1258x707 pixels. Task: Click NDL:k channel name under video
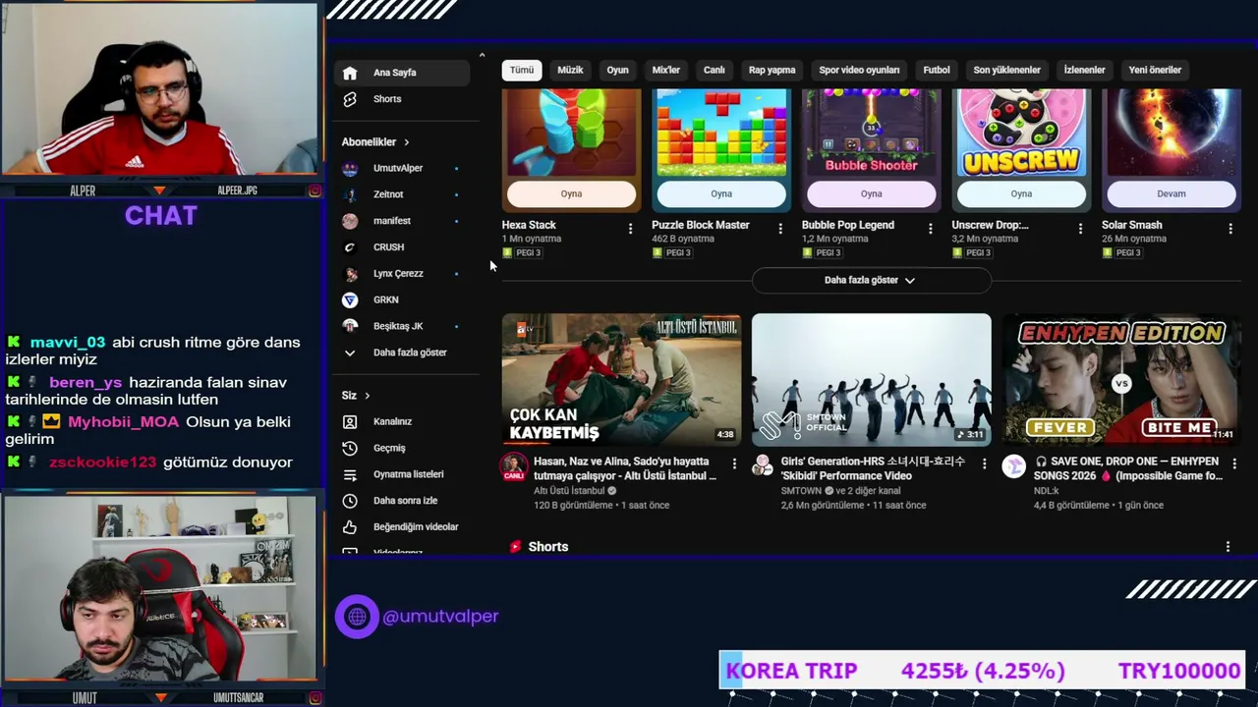[x=1046, y=491]
